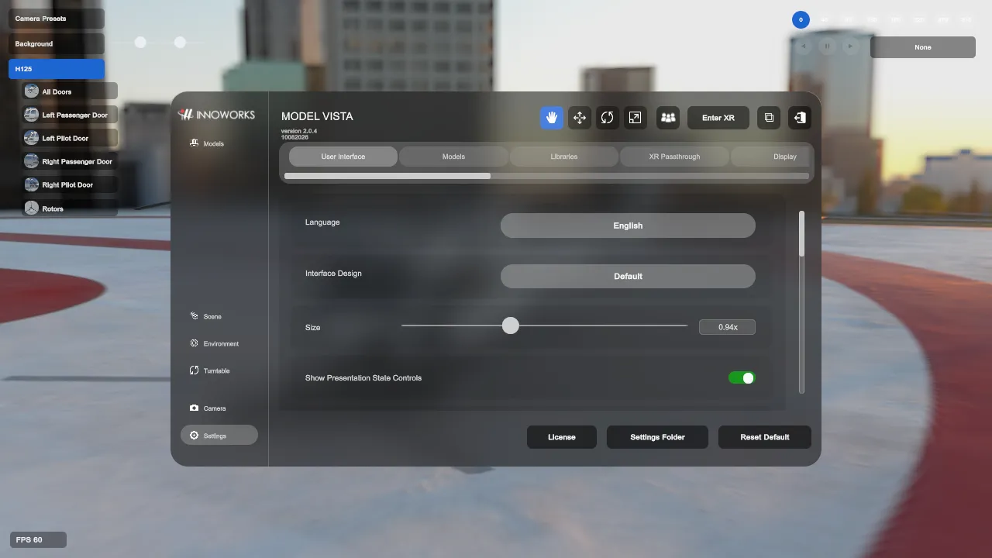Click the Reset Default button
Image resolution: width=992 pixels, height=558 pixels.
tap(765, 437)
